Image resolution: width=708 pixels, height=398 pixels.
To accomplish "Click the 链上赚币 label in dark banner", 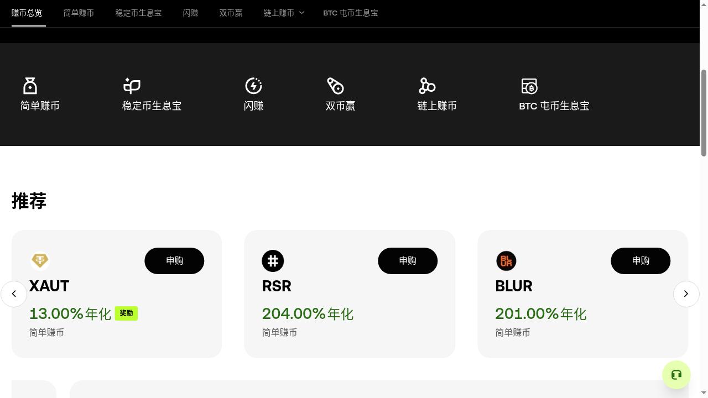I will coord(437,106).
